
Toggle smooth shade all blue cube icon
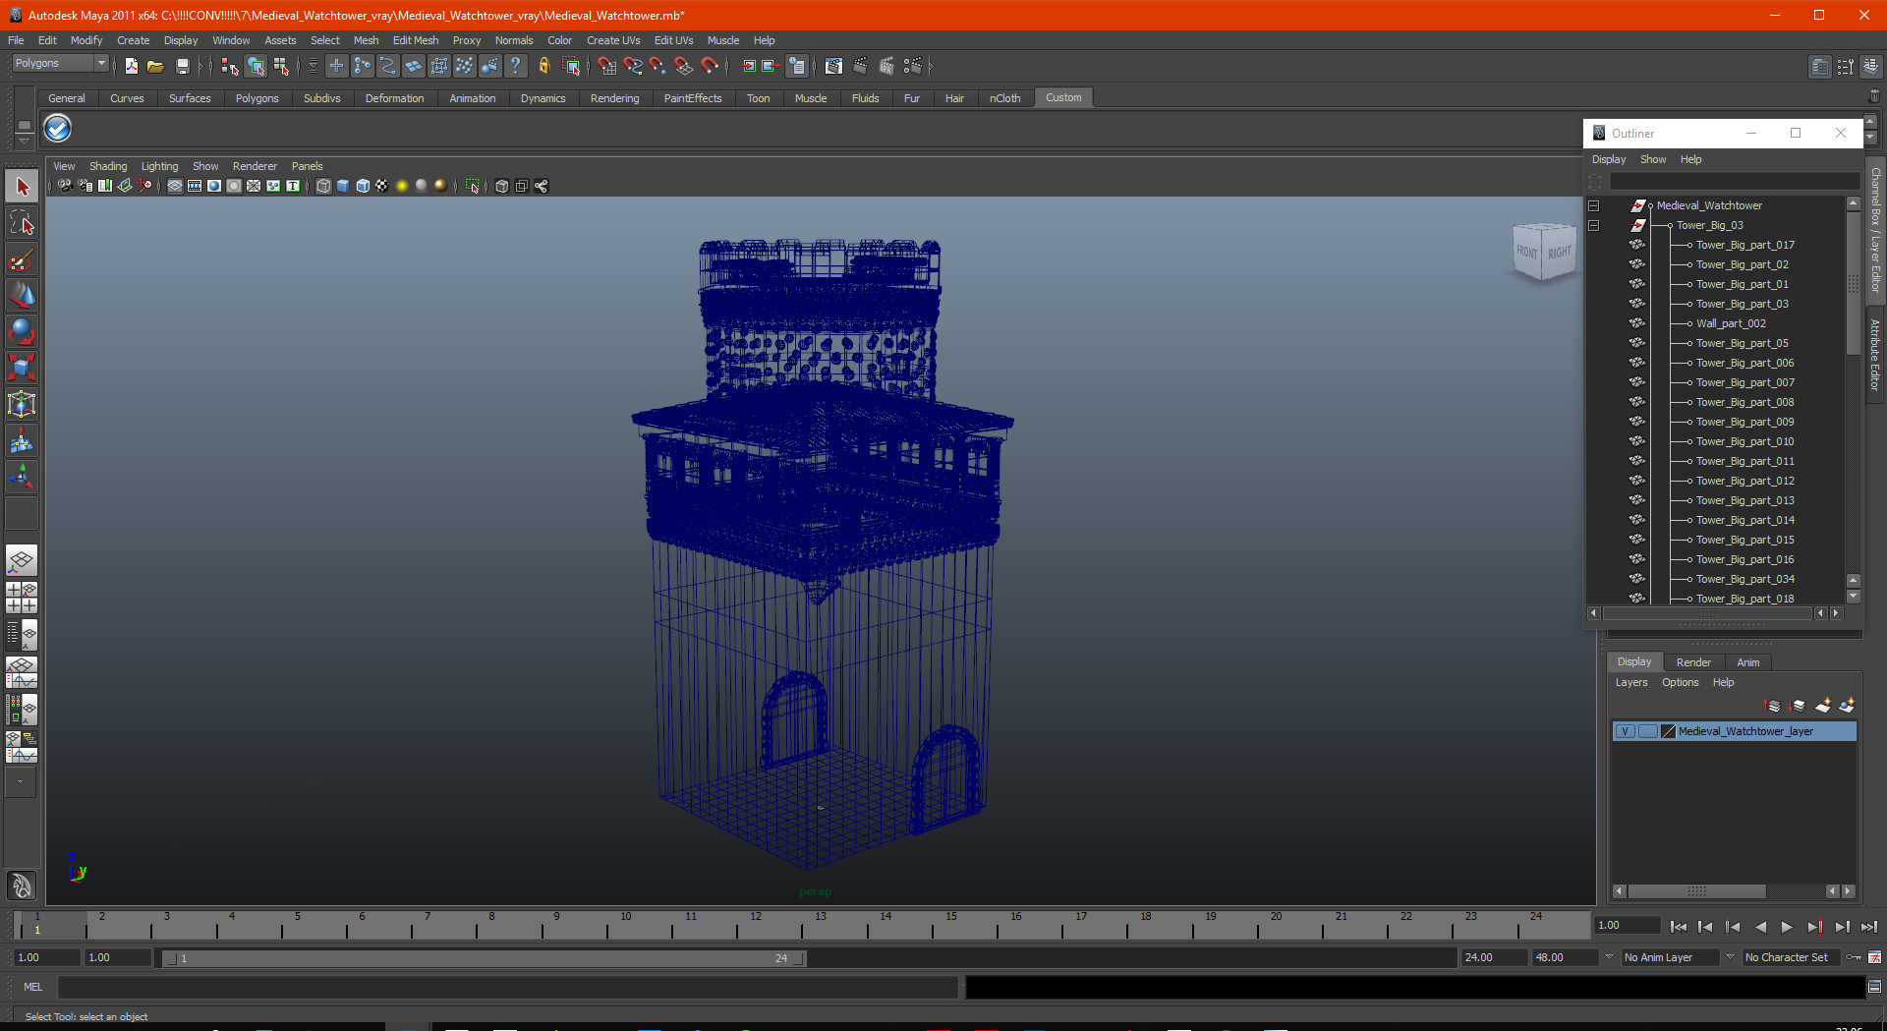[343, 186]
